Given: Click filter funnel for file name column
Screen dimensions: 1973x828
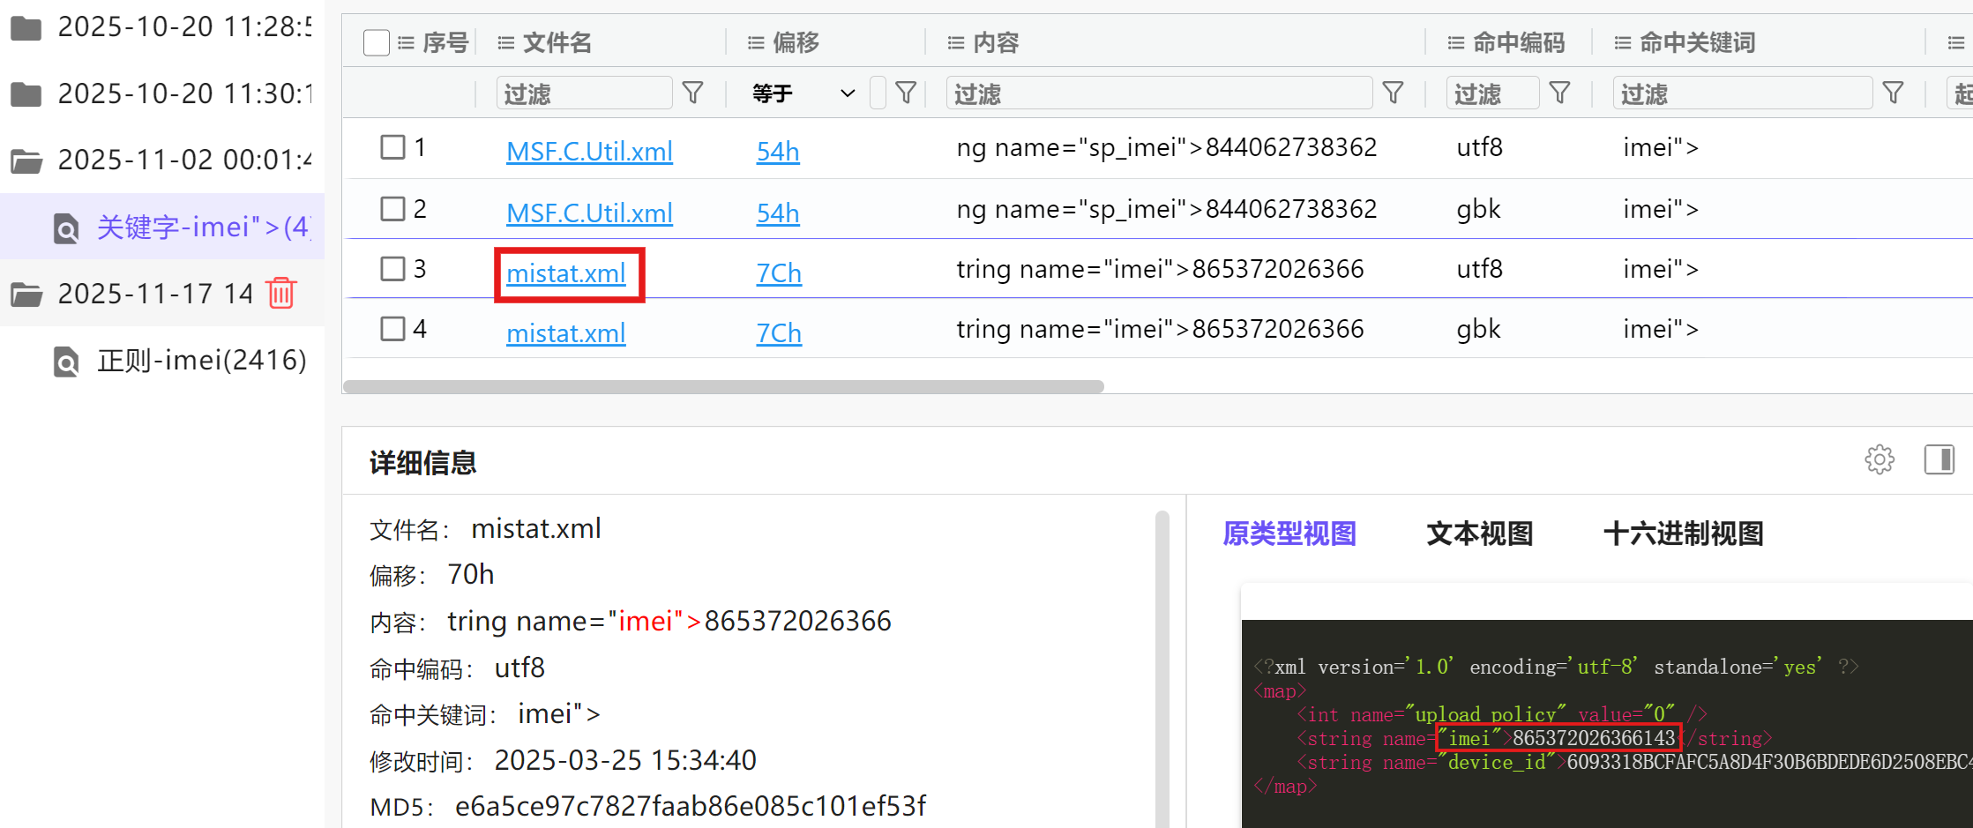Looking at the screenshot, I should (x=693, y=93).
